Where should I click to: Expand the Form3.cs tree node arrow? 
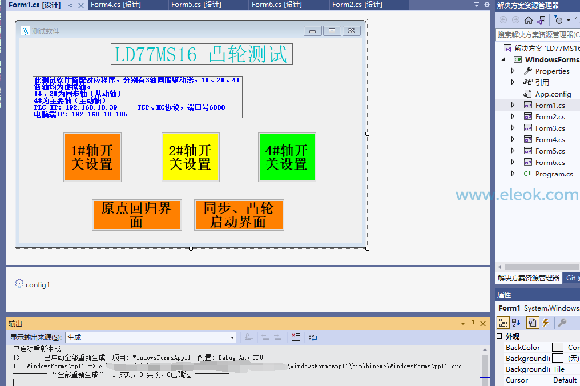click(513, 128)
